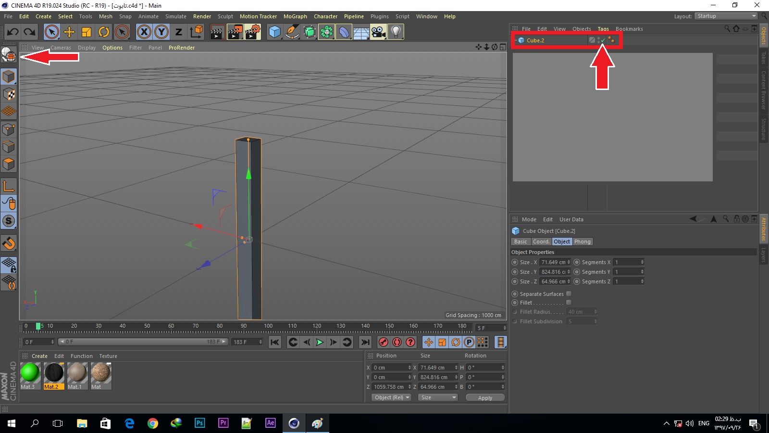Open viewport Cameras menu

(x=61, y=48)
